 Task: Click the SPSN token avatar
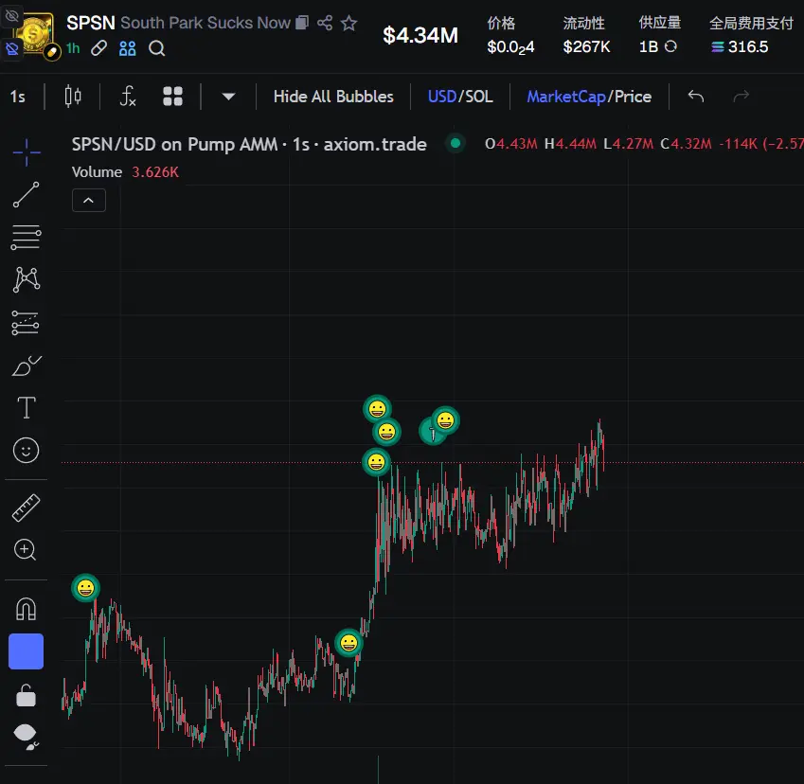pyautogui.click(x=34, y=33)
